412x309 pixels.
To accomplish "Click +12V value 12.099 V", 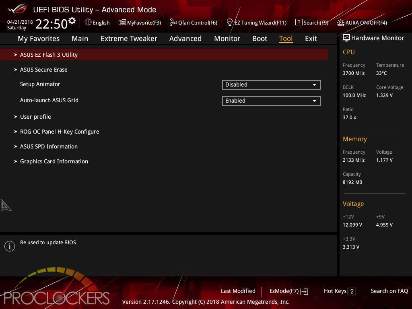I will pyautogui.click(x=352, y=225).
